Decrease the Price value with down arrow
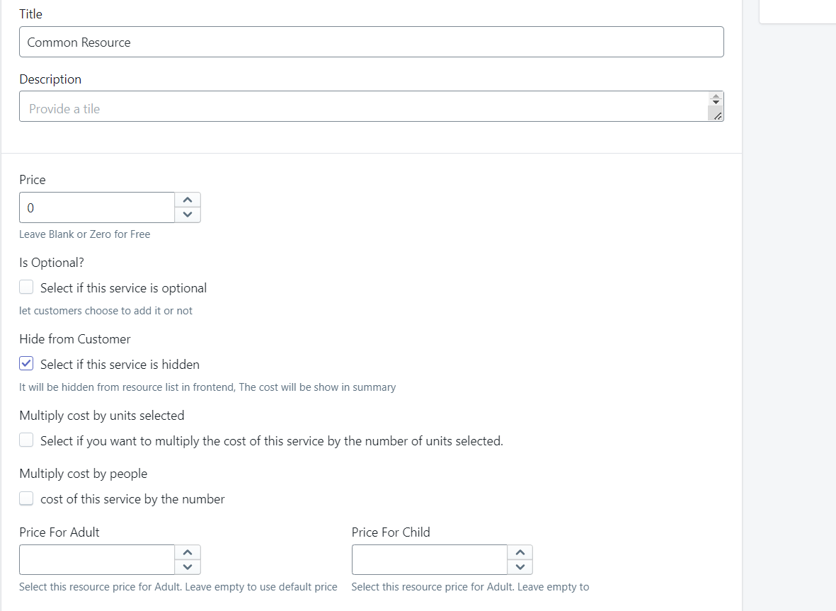The height and width of the screenshot is (611, 836). (188, 215)
